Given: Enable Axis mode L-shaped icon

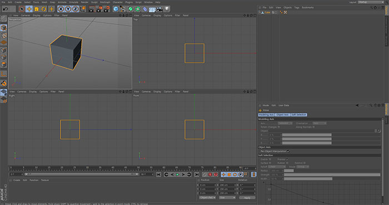Looking at the screenshot, I should coord(4,74).
